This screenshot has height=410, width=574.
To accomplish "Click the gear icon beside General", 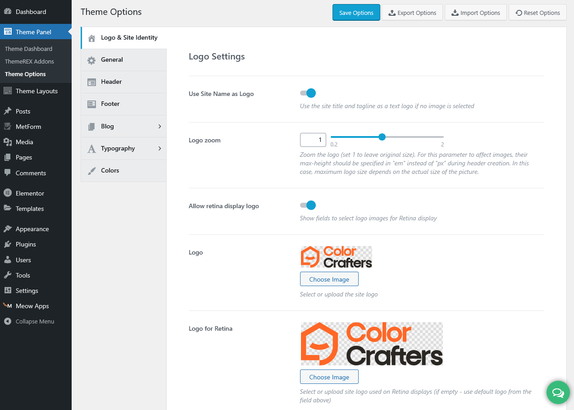I will click(x=91, y=60).
